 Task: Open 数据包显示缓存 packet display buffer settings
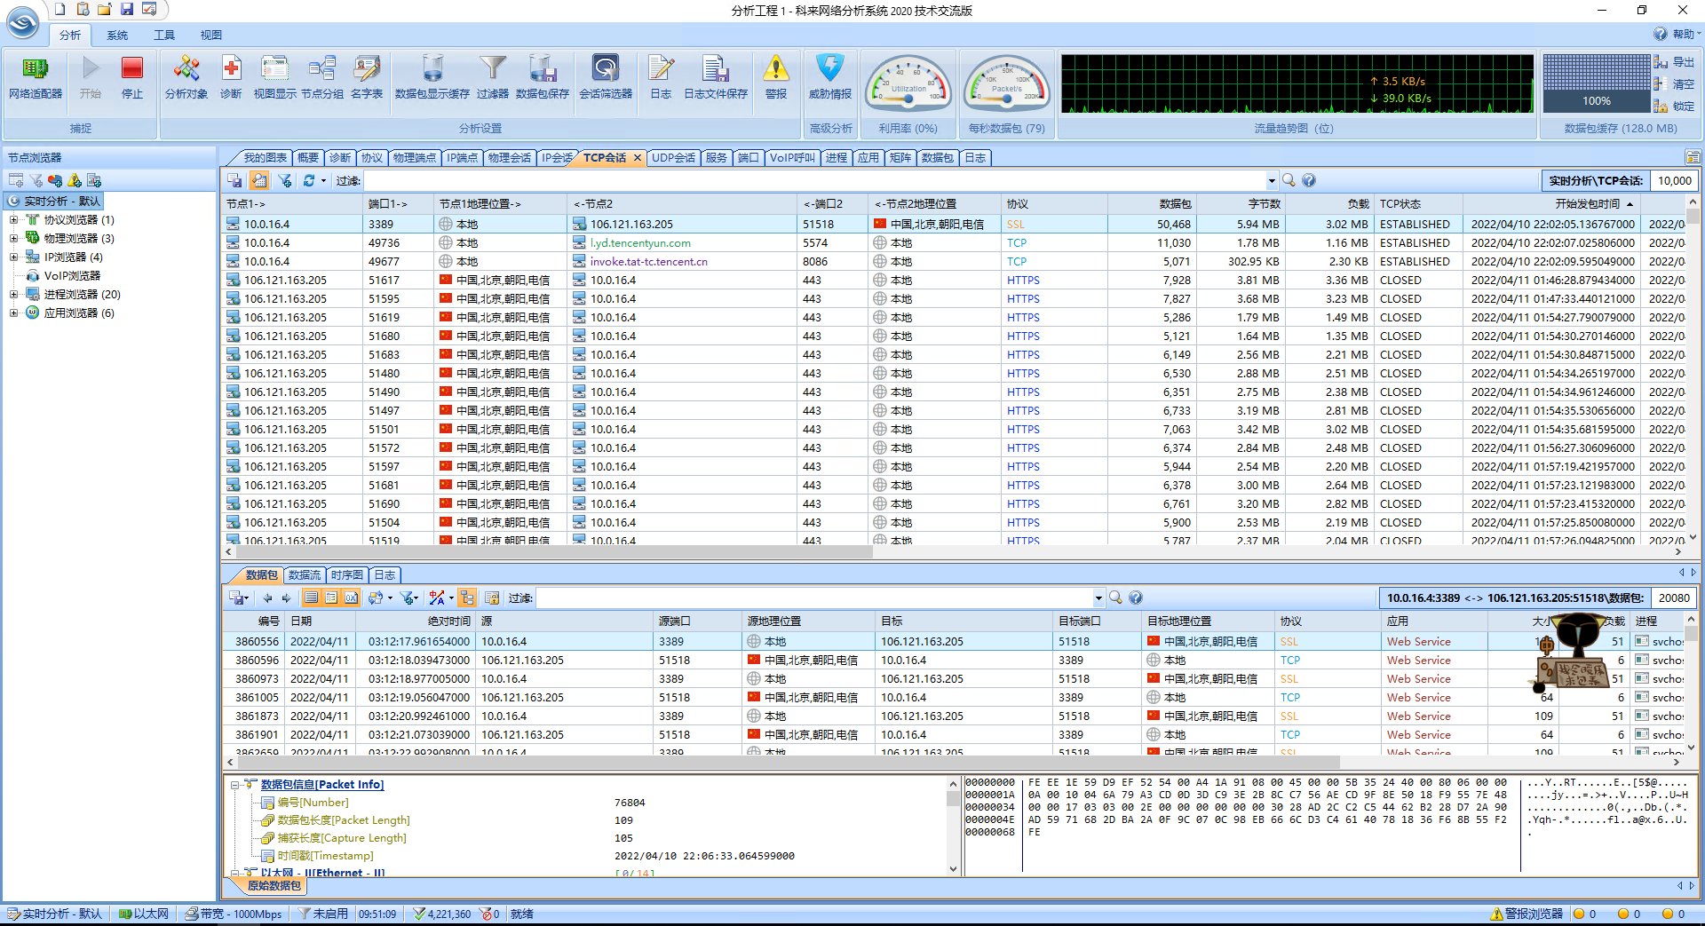432,77
